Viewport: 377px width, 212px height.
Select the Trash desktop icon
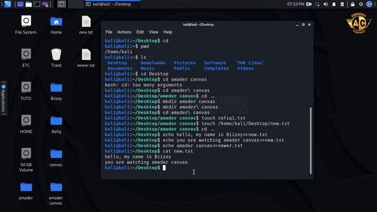[x=56, y=58]
